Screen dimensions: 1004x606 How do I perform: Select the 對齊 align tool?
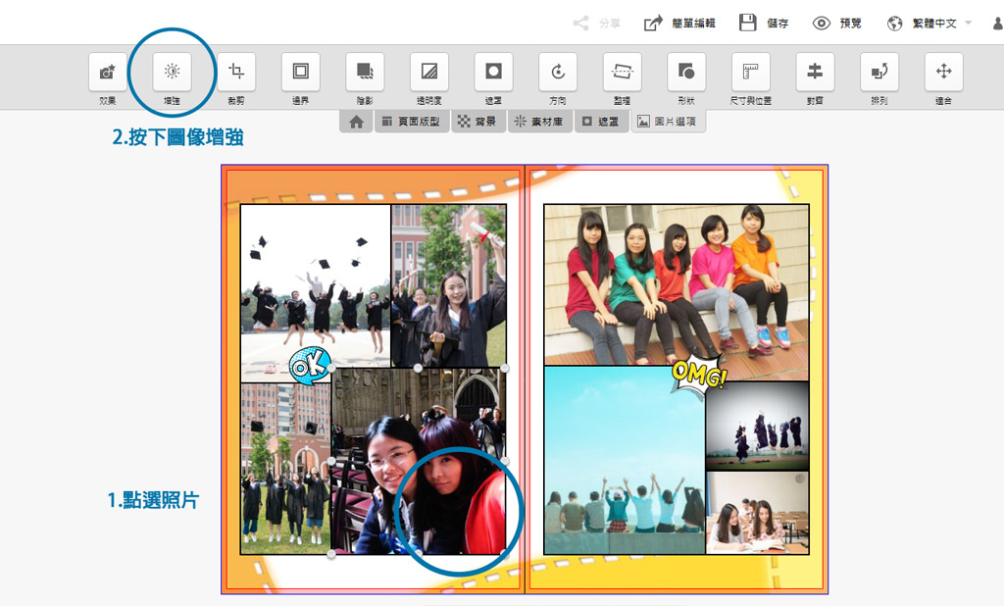click(x=815, y=72)
